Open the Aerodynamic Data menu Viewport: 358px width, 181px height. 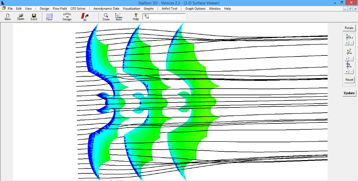coord(106,9)
